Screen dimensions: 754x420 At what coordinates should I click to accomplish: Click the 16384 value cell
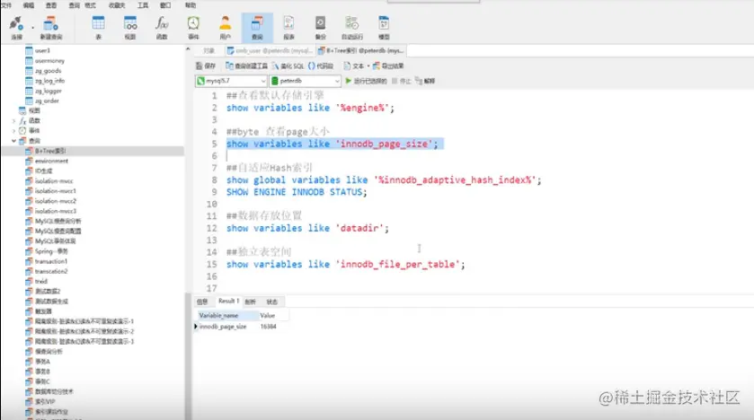[269, 327]
